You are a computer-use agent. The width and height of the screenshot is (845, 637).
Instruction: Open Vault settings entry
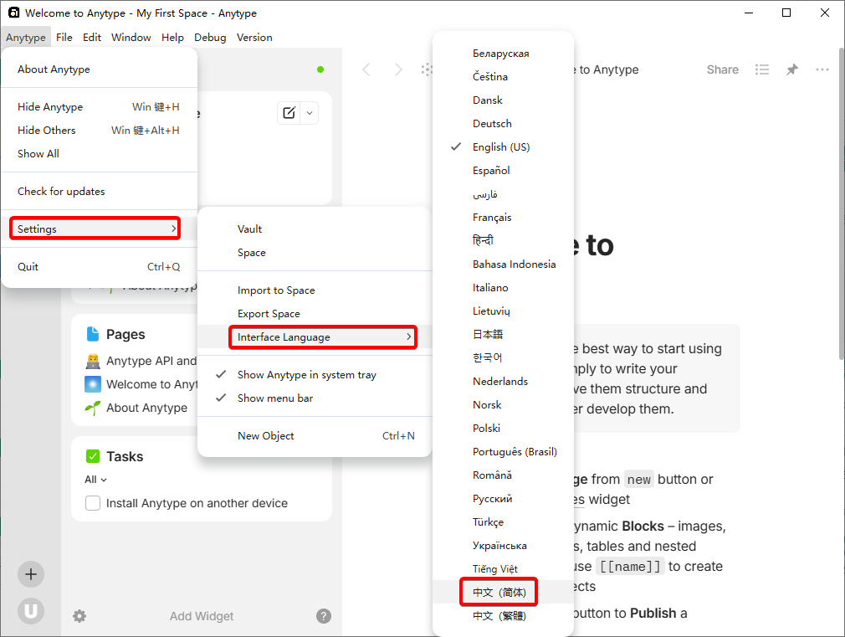pyautogui.click(x=315, y=229)
